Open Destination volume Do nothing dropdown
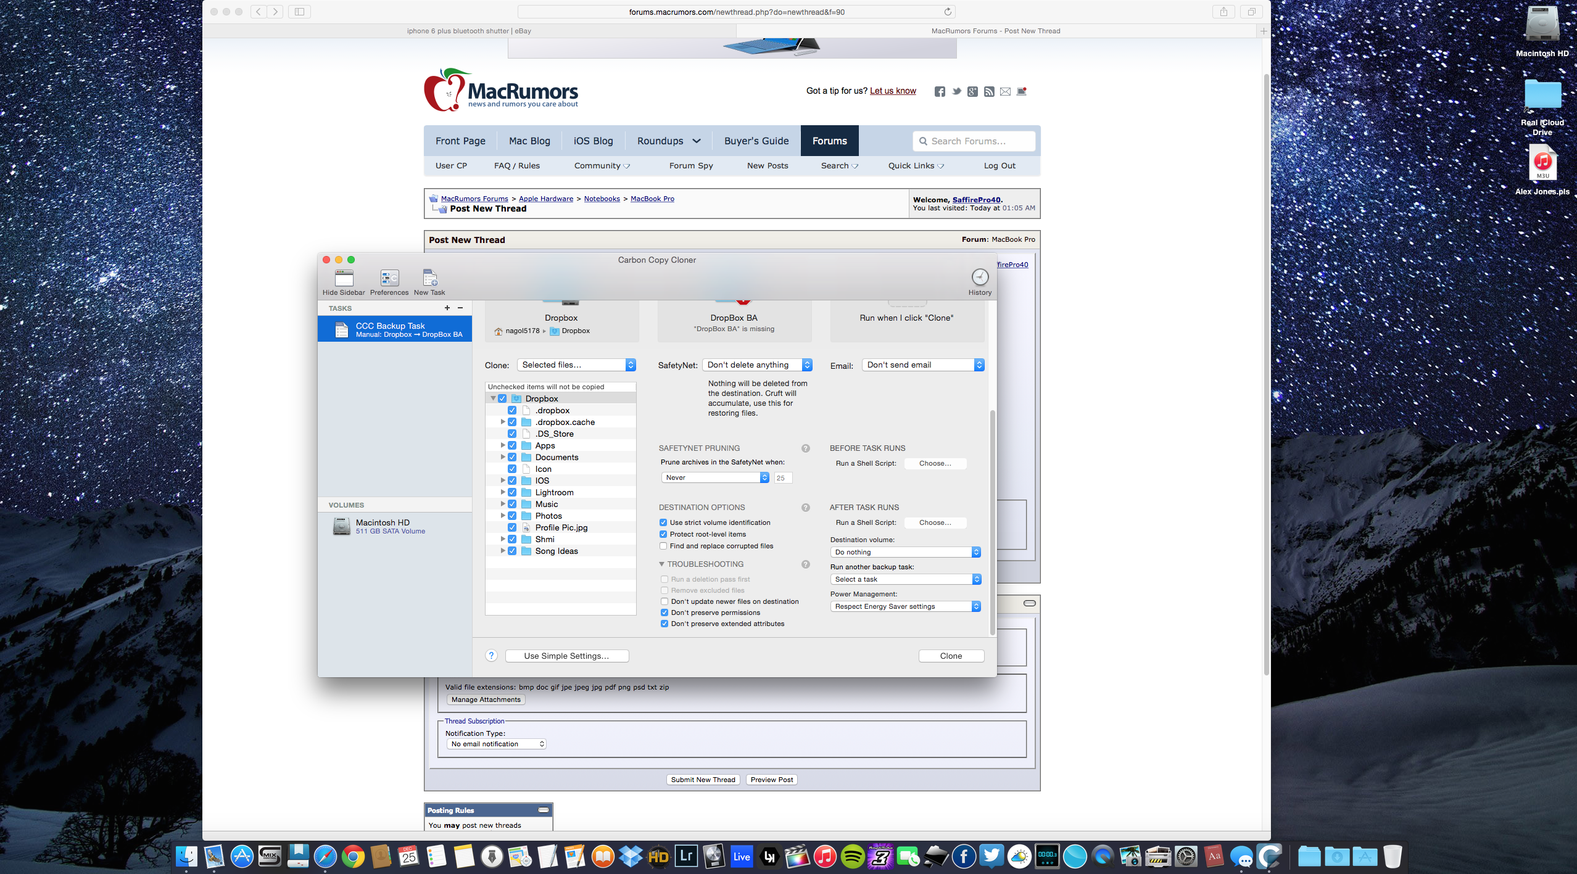Screen dimensions: 1577x874 point(906,552)
